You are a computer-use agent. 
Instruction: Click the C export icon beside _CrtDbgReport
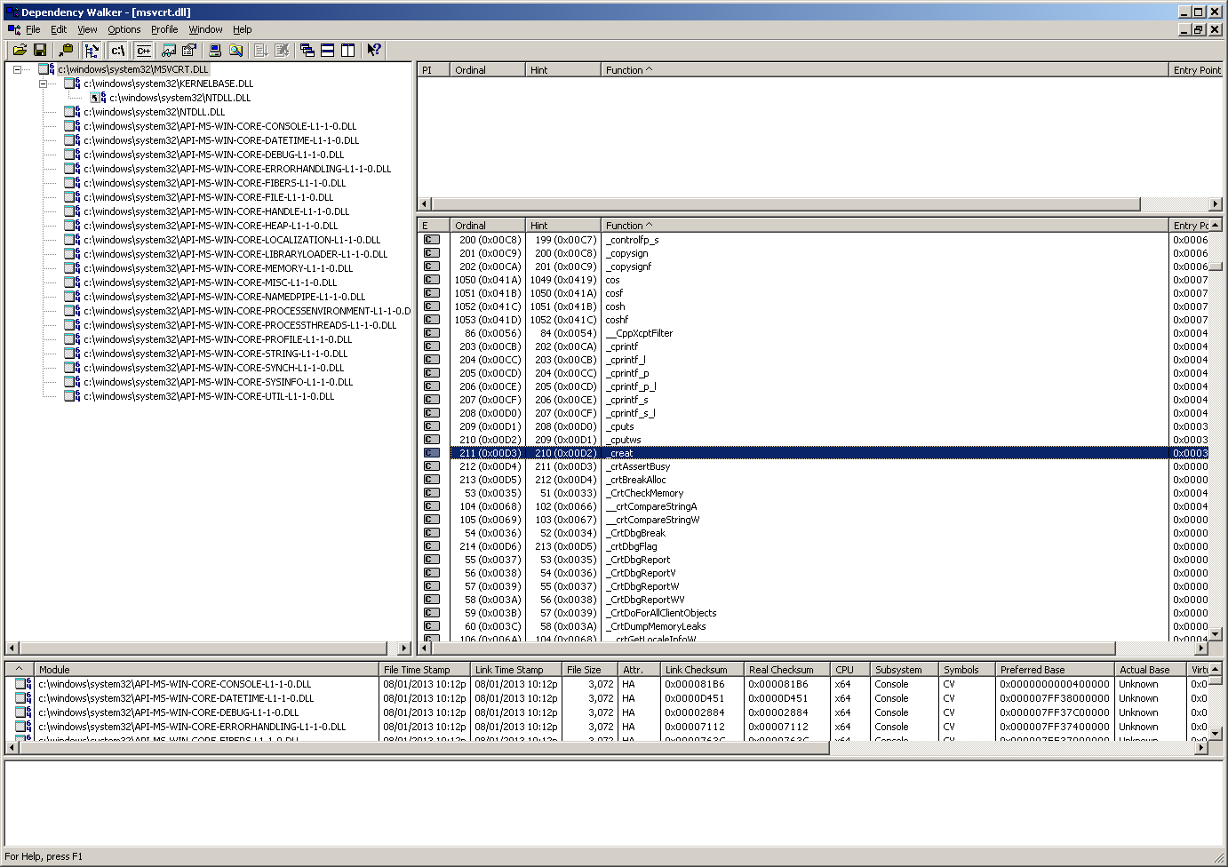point(432,560)
